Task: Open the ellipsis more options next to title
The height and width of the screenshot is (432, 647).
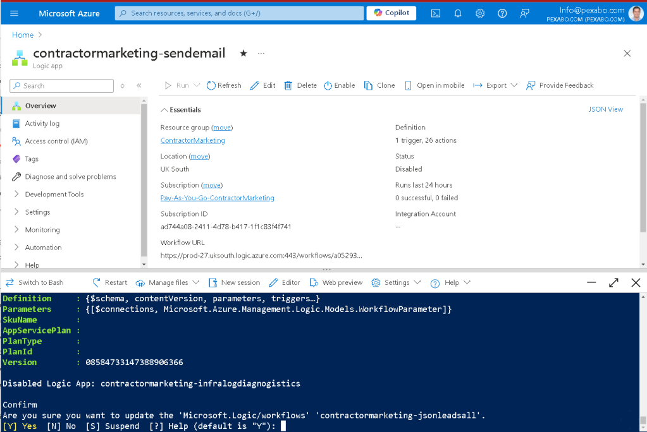Action: [x=261, y=53]
